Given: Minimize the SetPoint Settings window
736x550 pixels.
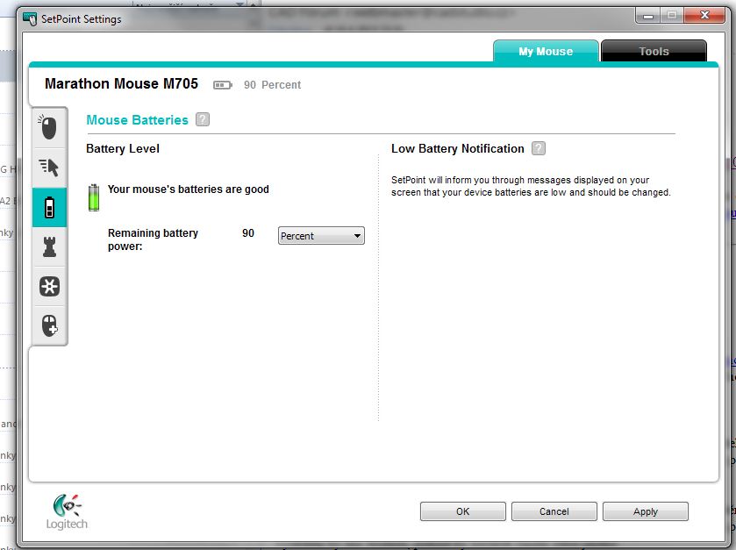Looking at the screenshot, I should (647, 16).
